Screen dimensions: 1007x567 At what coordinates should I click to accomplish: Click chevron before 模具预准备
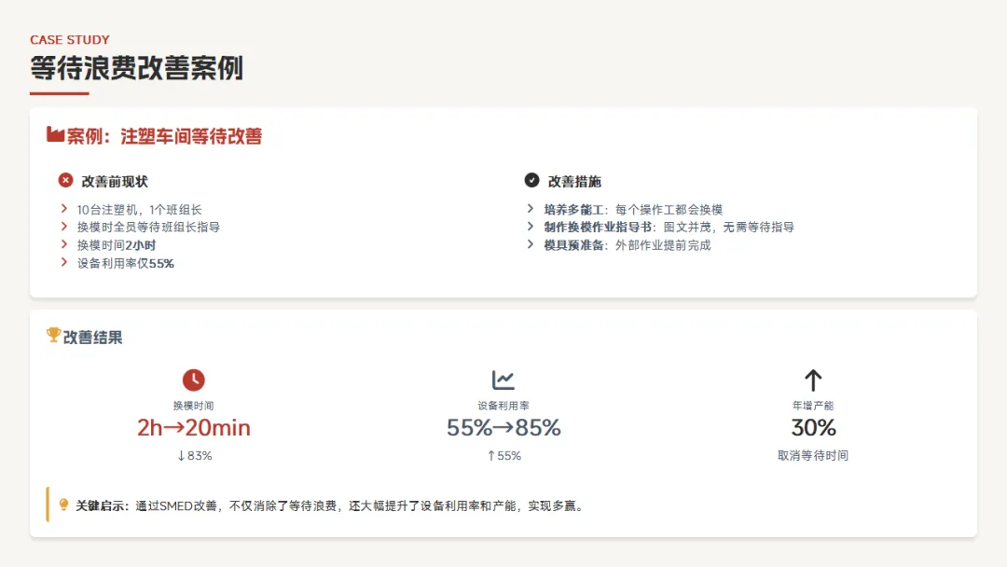[x=530, y=244]
